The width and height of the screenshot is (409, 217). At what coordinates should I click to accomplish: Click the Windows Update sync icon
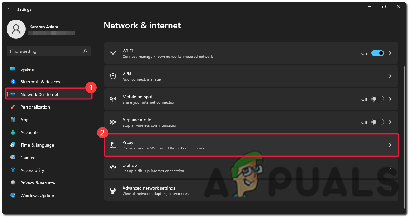[x=13, y=196]
